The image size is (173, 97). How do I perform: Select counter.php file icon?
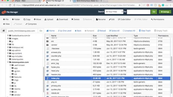[x=48, y=56]
